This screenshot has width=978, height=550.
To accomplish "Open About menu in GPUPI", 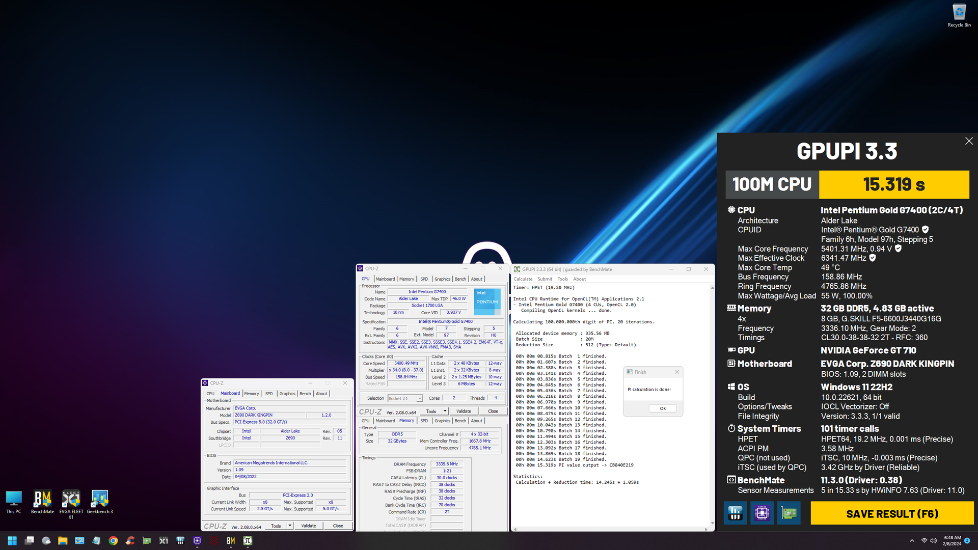I will (579, 279).
